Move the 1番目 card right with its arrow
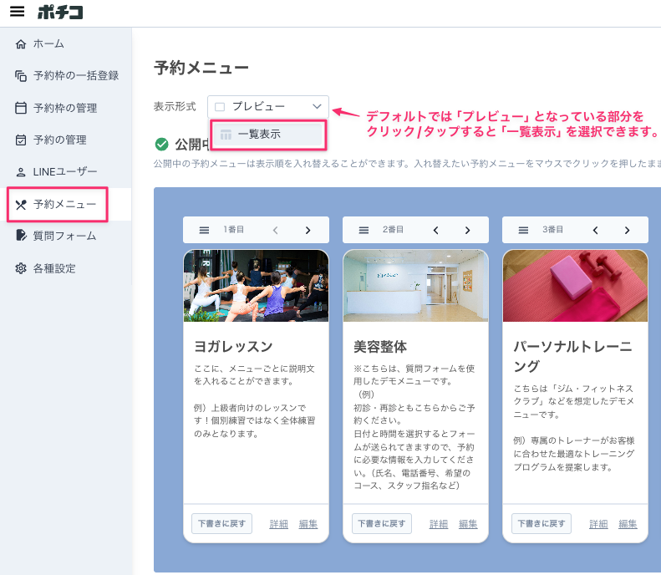This screenshot has width=661, height=575. click(308, 230)
